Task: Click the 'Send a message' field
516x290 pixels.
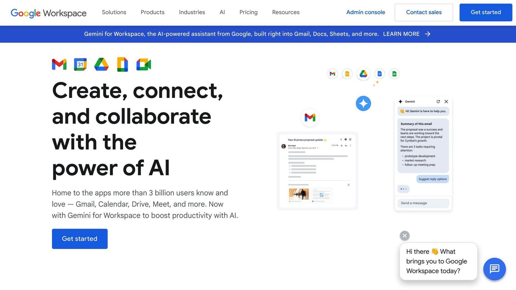Action: point(423,203)
